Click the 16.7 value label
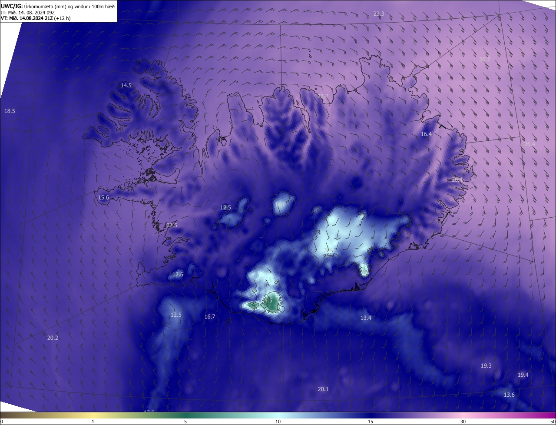Image resolution: width=556 pixels, height=425 pixels. [x=210, y=317]
